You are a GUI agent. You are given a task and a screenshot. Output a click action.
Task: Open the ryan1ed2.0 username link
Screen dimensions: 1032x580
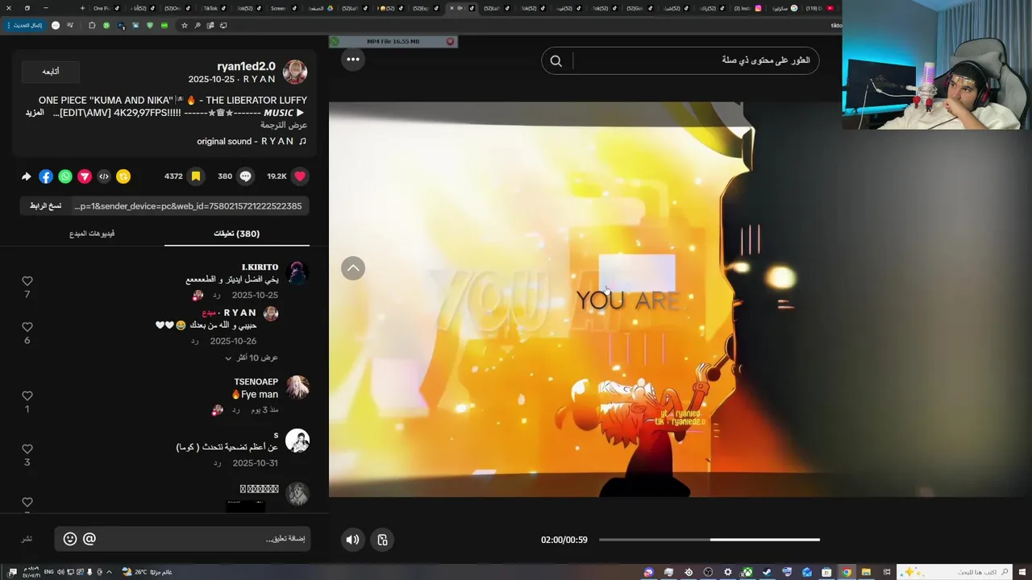[246, 66]
